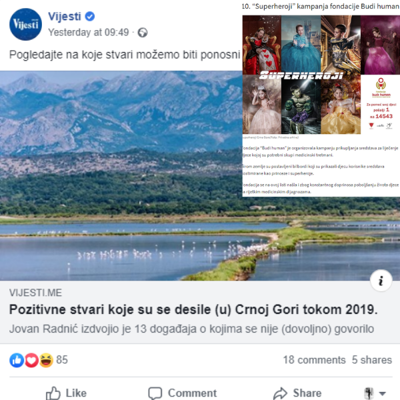Click the Comment button
The height and width of the screenshot is (400, 400).
183,393
